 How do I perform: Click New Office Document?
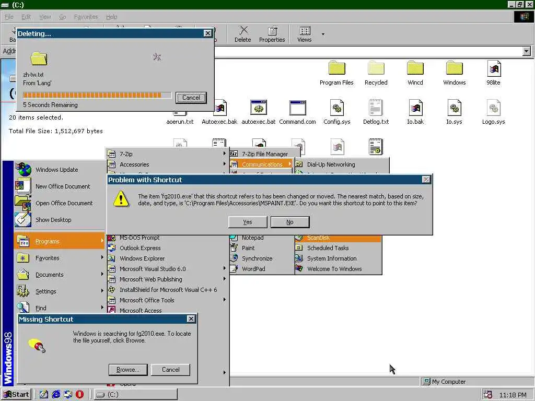[x=60, y=186]
